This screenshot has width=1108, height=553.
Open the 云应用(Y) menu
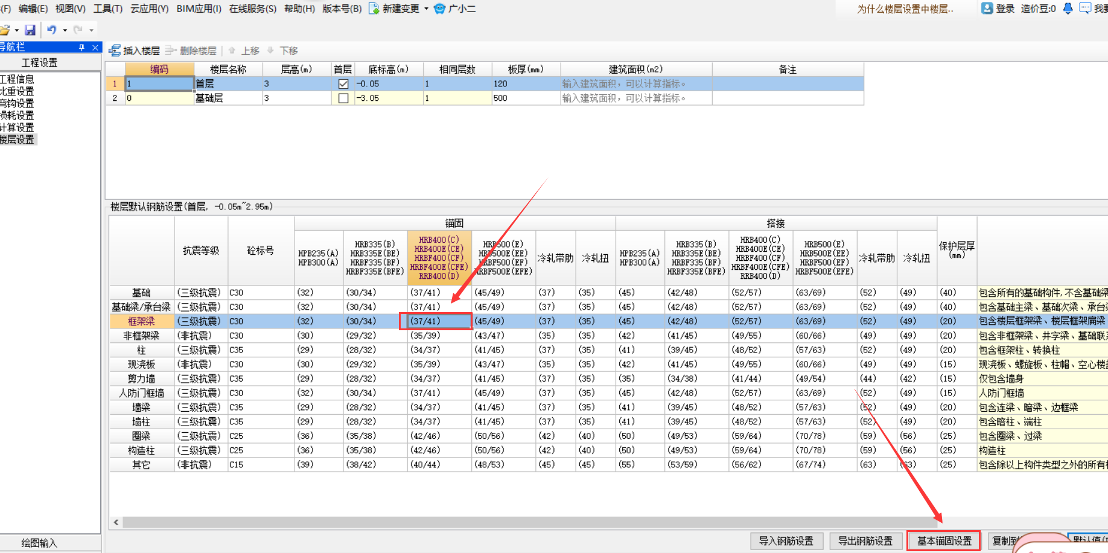coord(149,8)
